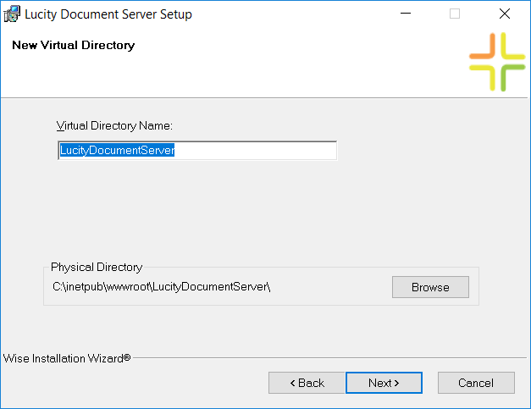Go to the Next setup step
Image resolution: width=531 pixels, height=409 pixels.
coord(384,383)
